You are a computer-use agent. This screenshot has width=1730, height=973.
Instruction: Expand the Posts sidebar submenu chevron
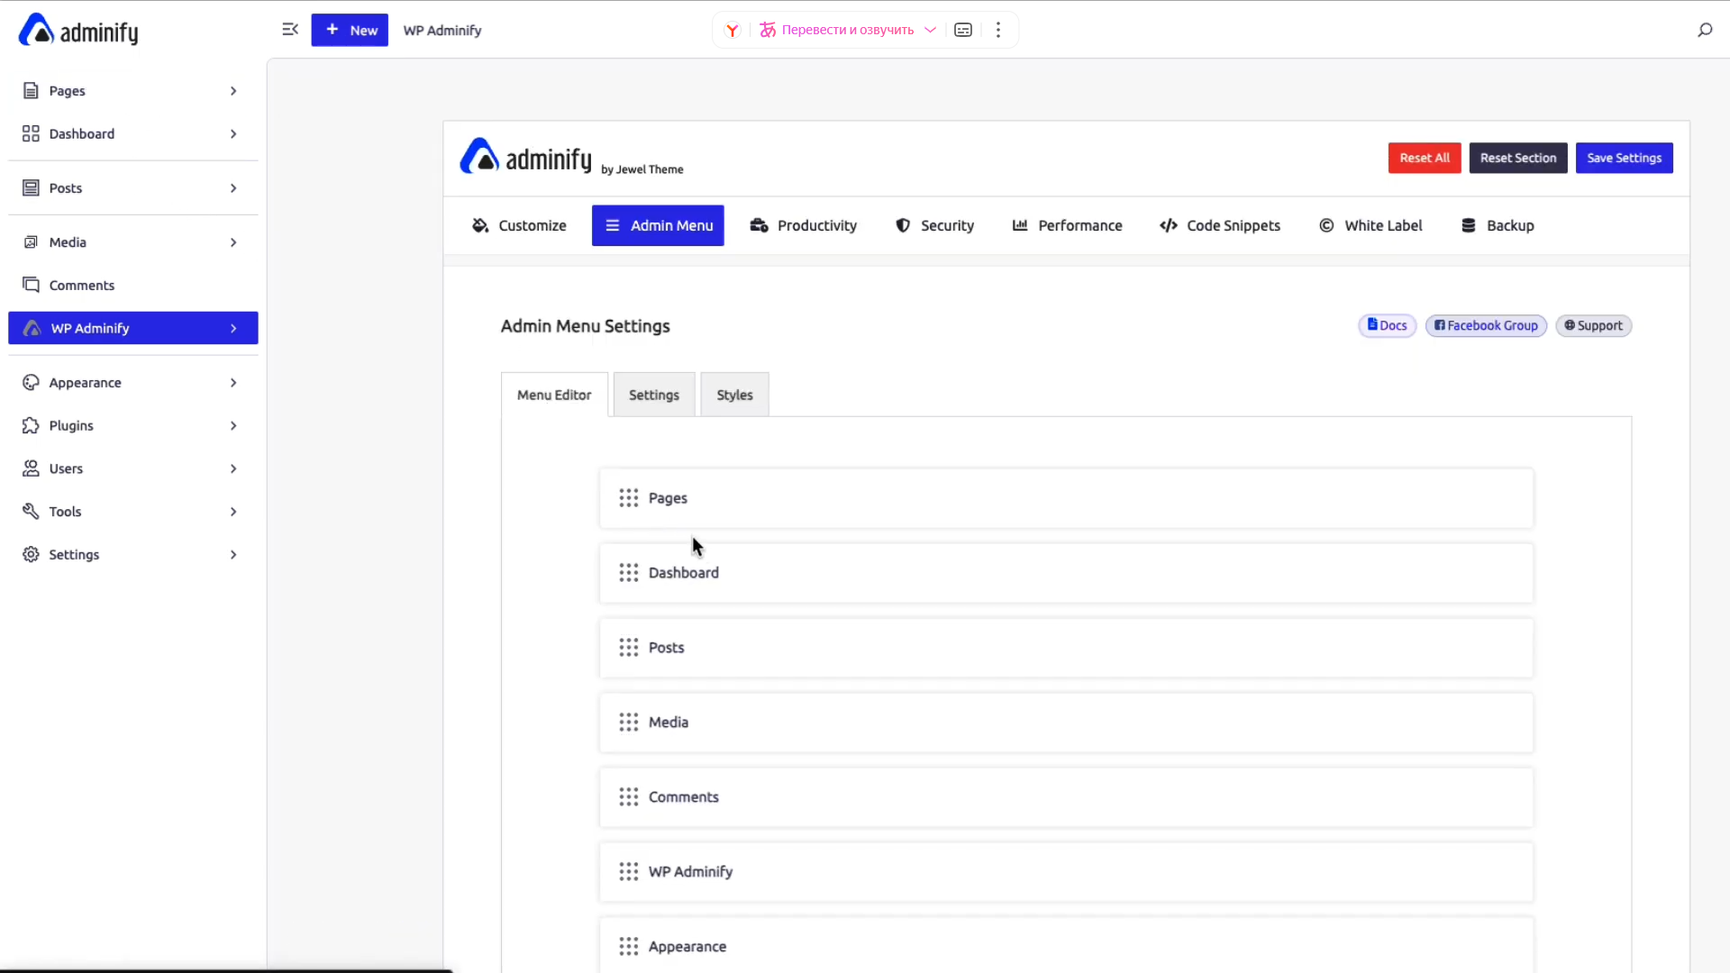click(233, 188)
